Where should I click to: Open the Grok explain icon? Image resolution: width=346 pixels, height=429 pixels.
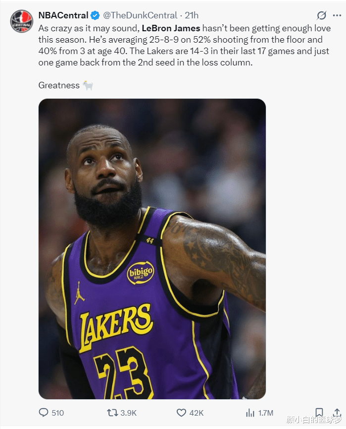pyautogui.click(x=322, y=15)
